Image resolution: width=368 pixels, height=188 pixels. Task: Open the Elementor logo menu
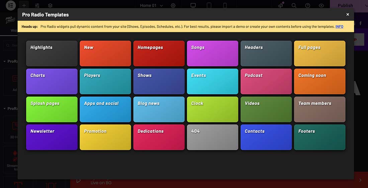[x=10, y=5]
